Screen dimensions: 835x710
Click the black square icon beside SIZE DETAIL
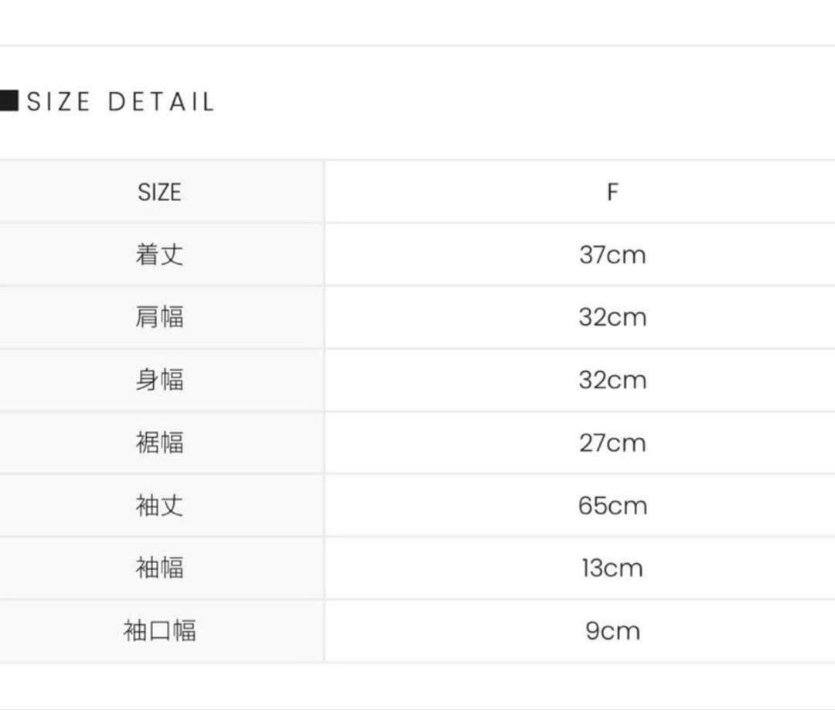9,101
